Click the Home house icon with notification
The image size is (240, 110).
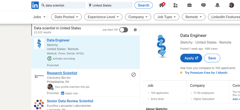[x=162, y=5]
